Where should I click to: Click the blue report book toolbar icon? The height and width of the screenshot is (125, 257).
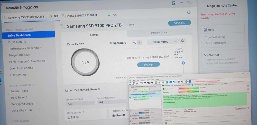coord(167,82)
